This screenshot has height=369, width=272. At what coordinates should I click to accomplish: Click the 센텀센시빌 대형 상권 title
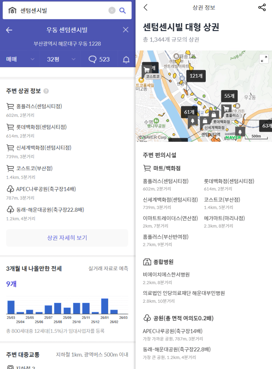pos(181,27)
